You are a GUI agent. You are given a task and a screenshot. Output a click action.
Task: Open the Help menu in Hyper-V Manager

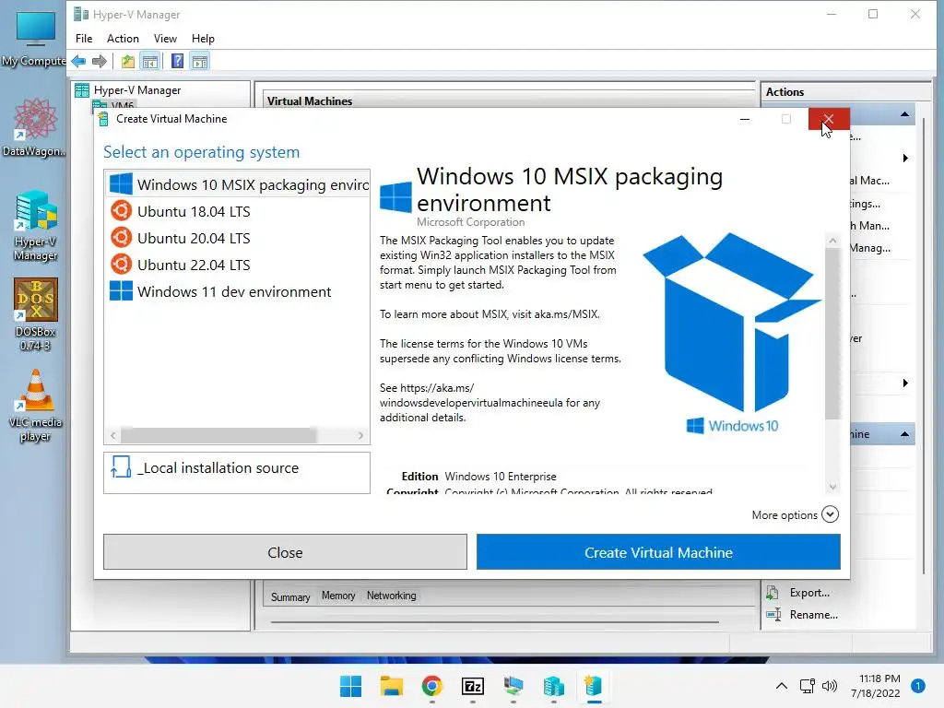203,39
